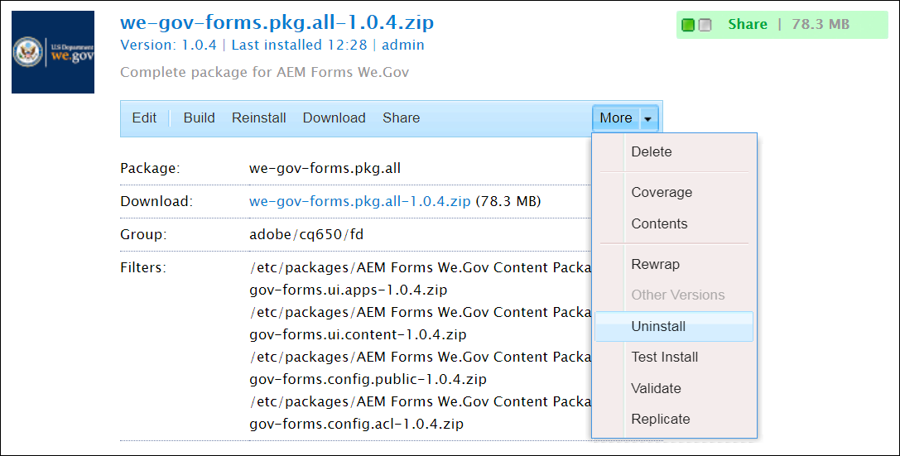Download via the we-gov-forms.pkg.all-1.0.4.zip (78.3 MB) link

point(360,201)
